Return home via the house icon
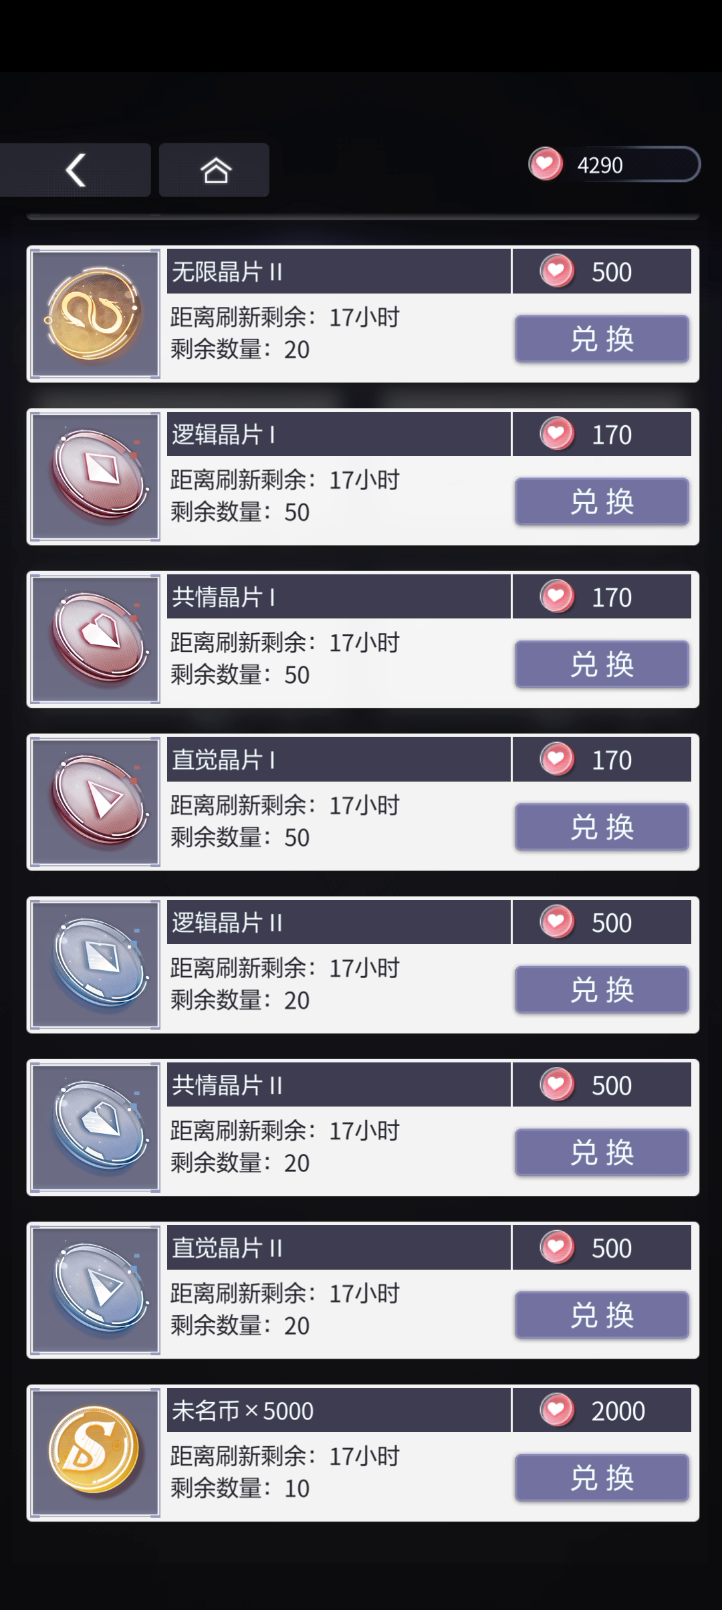 click(214, 170)
